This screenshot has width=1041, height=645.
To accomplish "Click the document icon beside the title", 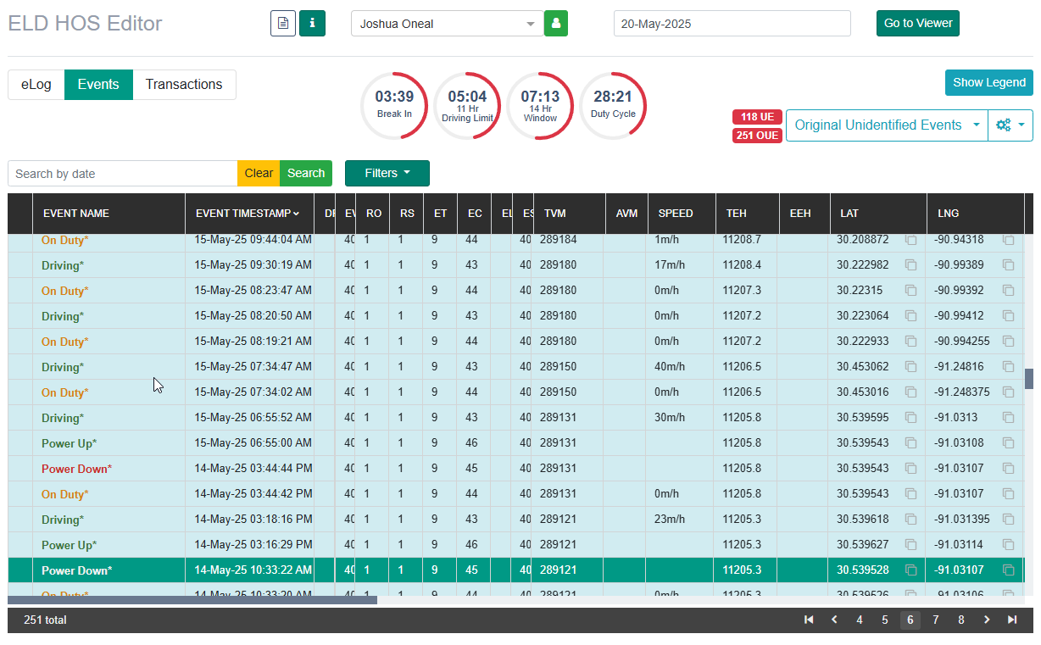I will click(x=283, y=24).
